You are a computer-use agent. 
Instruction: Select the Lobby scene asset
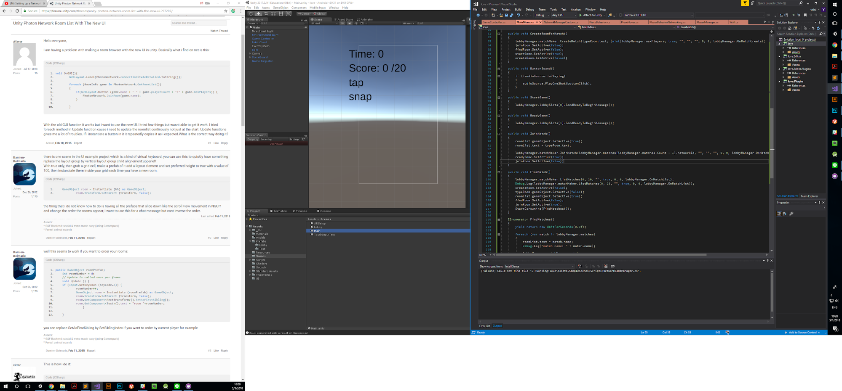pyautogui.click(x=318, y=227)
